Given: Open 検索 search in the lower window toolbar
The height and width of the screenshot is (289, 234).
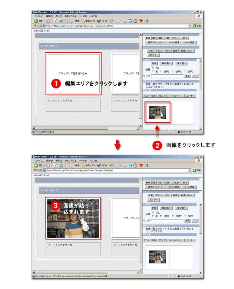Looking at the screenshot, I should (75, 165).
